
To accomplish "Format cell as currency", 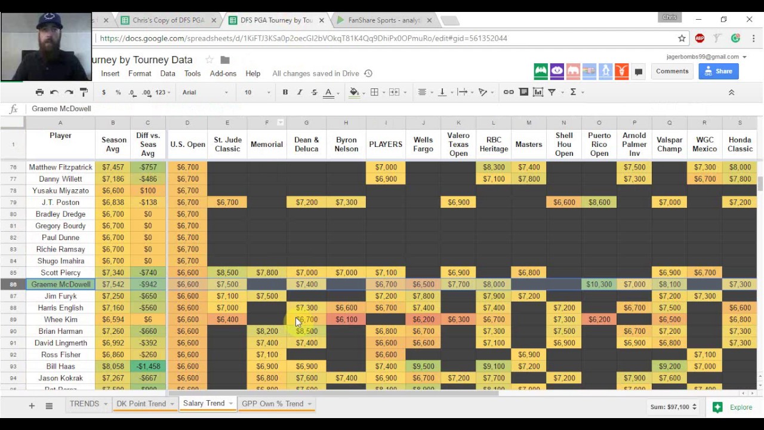I will click(x=104, y=92).
